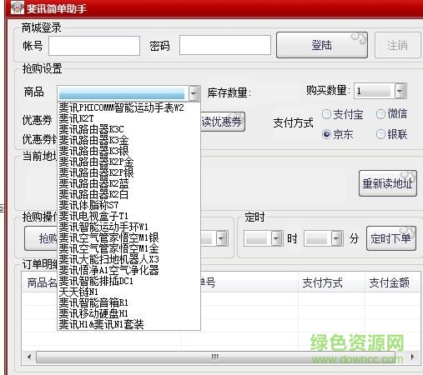Click the 登陆 login button
The image size is (423, 375).
tap(322, 45)
